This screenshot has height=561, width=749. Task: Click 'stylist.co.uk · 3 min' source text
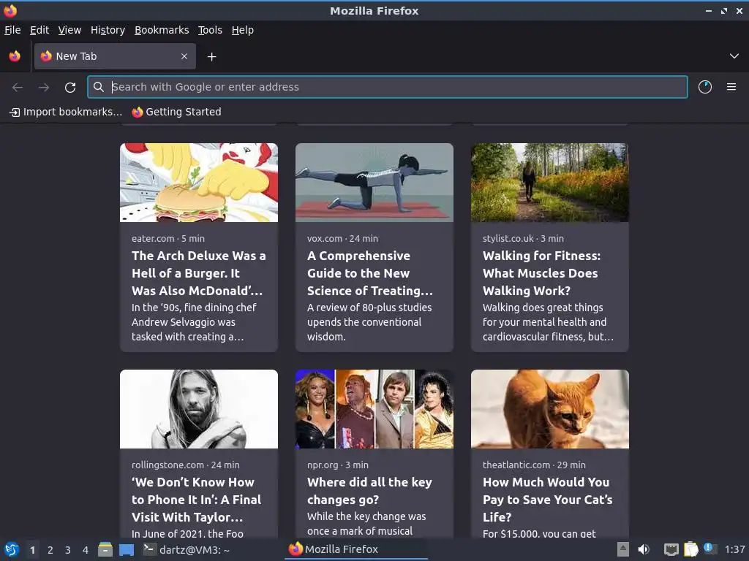pyautogui.click(x=523, y=239)
